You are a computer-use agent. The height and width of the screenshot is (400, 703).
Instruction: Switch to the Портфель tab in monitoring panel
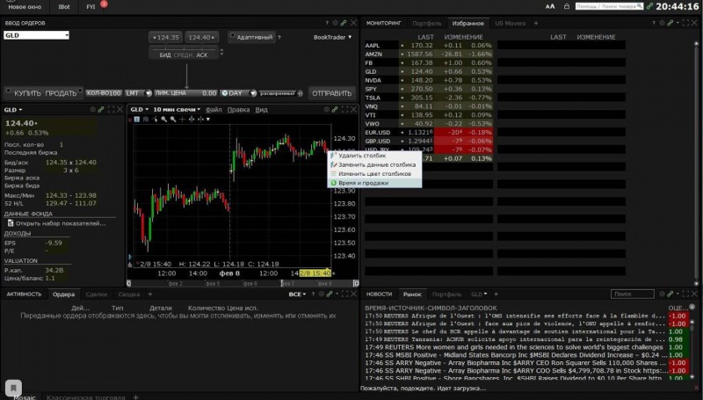[427, 23]
